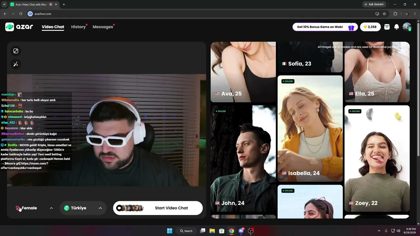Click the microphone icon in system tray

(x=386, y=231)
